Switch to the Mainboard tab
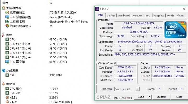The image size is (188, 104). [124, 16]
